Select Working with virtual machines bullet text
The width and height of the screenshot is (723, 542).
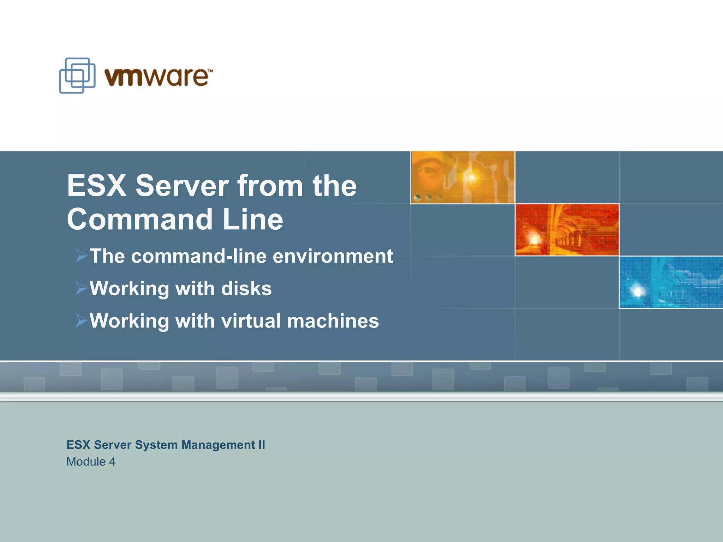pyautogui.click(x=234, y=321)
